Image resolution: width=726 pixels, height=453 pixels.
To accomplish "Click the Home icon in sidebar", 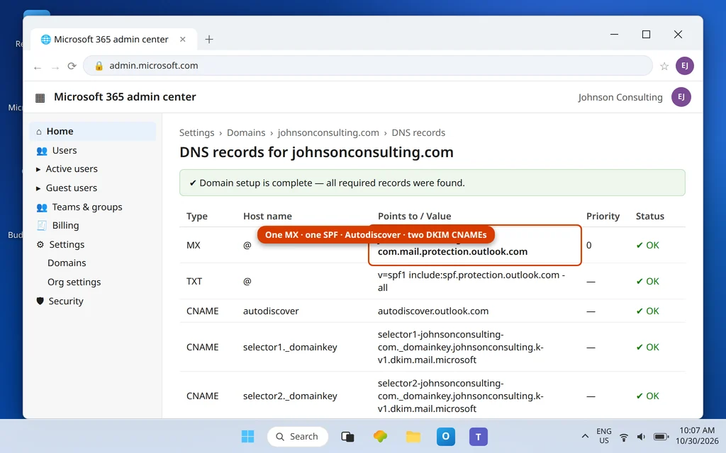I will (x=39, y=132).
